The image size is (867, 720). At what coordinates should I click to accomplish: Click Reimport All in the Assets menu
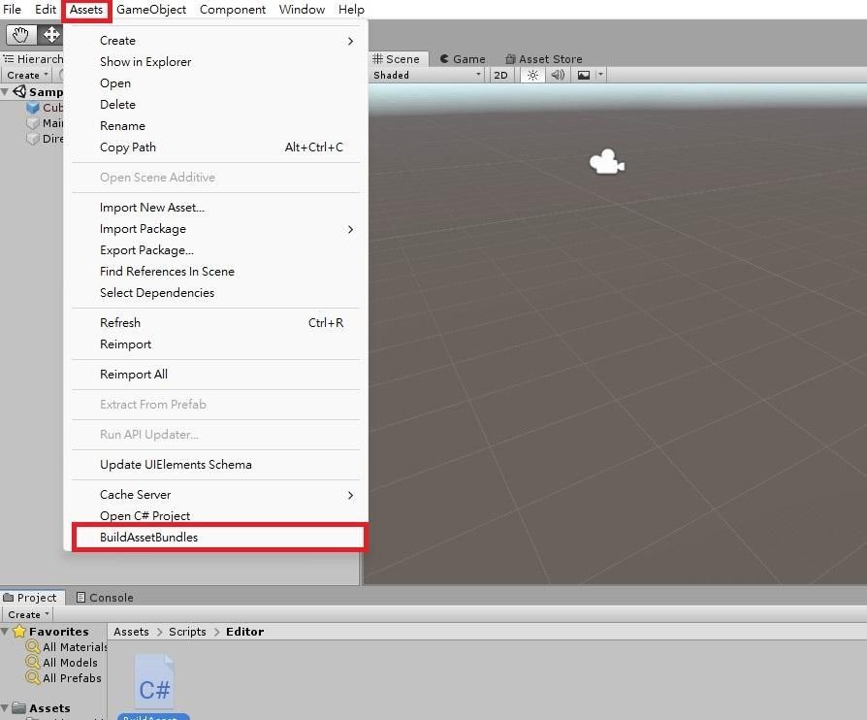(x=132, y=374)
